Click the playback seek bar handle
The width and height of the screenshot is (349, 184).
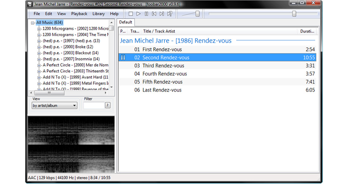(x=294, y=14)
